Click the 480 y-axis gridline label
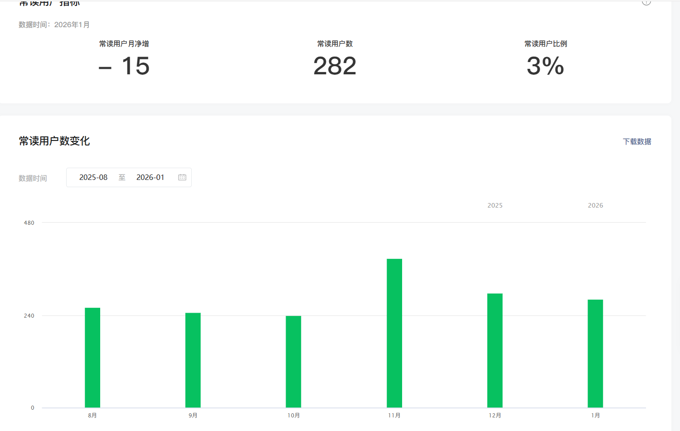Viewport: 680px width, 431px height. 29,223
